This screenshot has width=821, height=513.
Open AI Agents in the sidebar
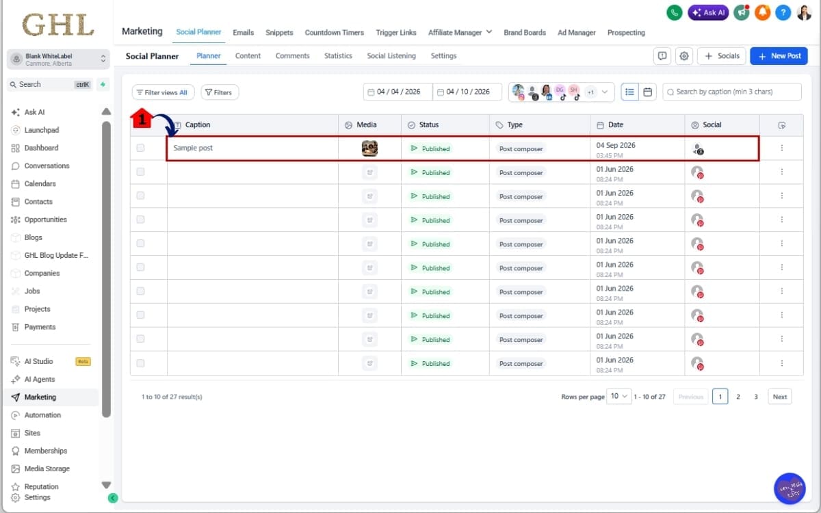(x=40, y=379)
